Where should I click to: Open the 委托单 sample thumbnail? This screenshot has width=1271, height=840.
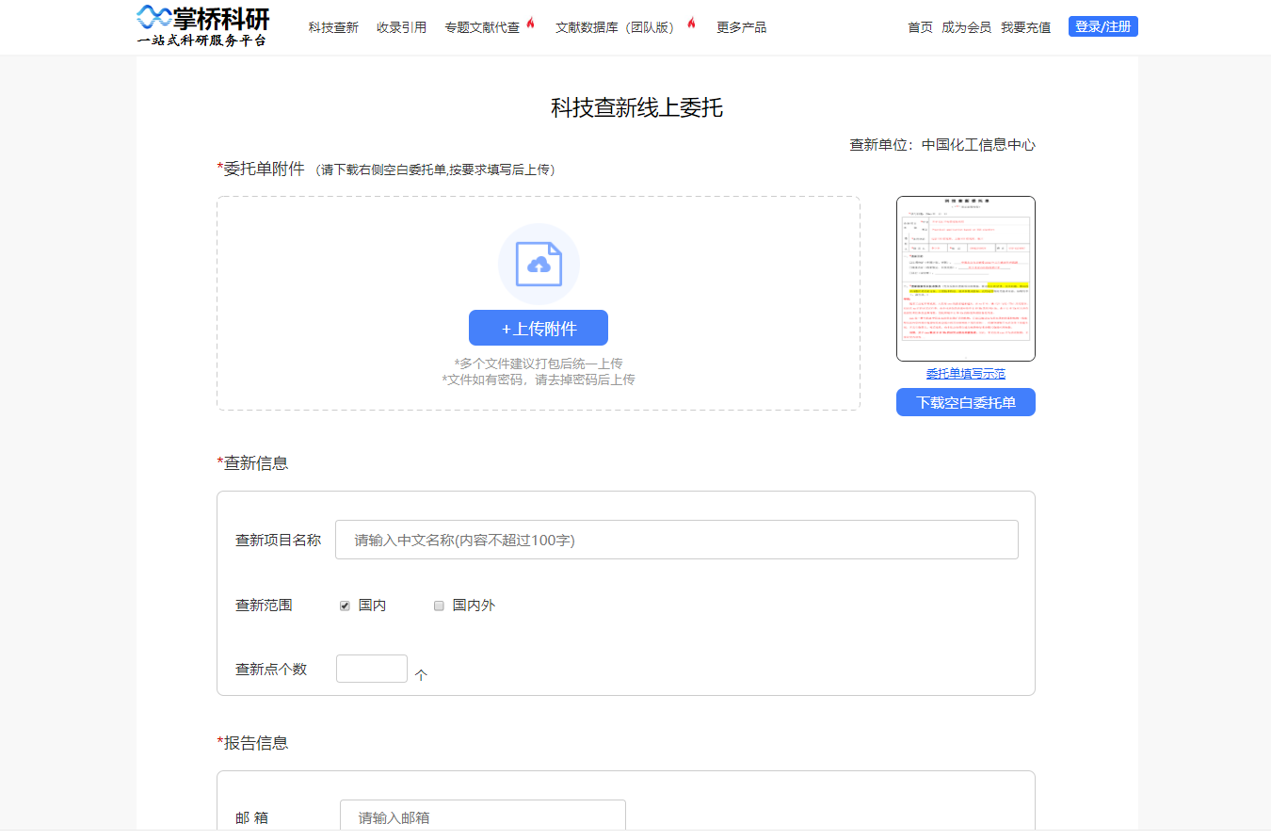coord(966,279)
